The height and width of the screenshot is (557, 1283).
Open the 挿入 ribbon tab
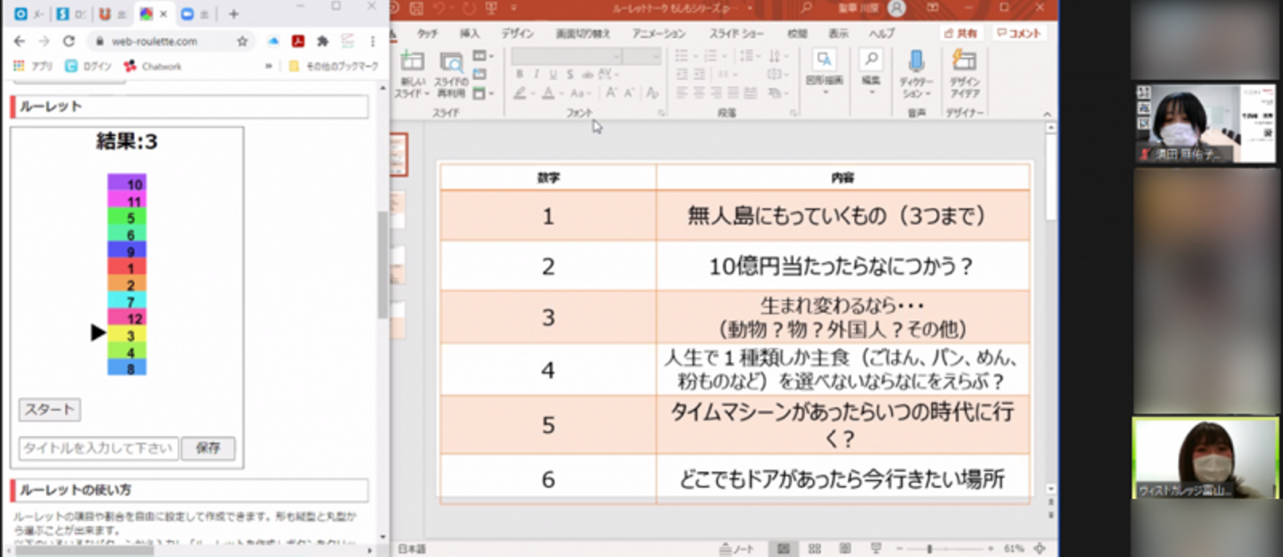pos(470,33)
